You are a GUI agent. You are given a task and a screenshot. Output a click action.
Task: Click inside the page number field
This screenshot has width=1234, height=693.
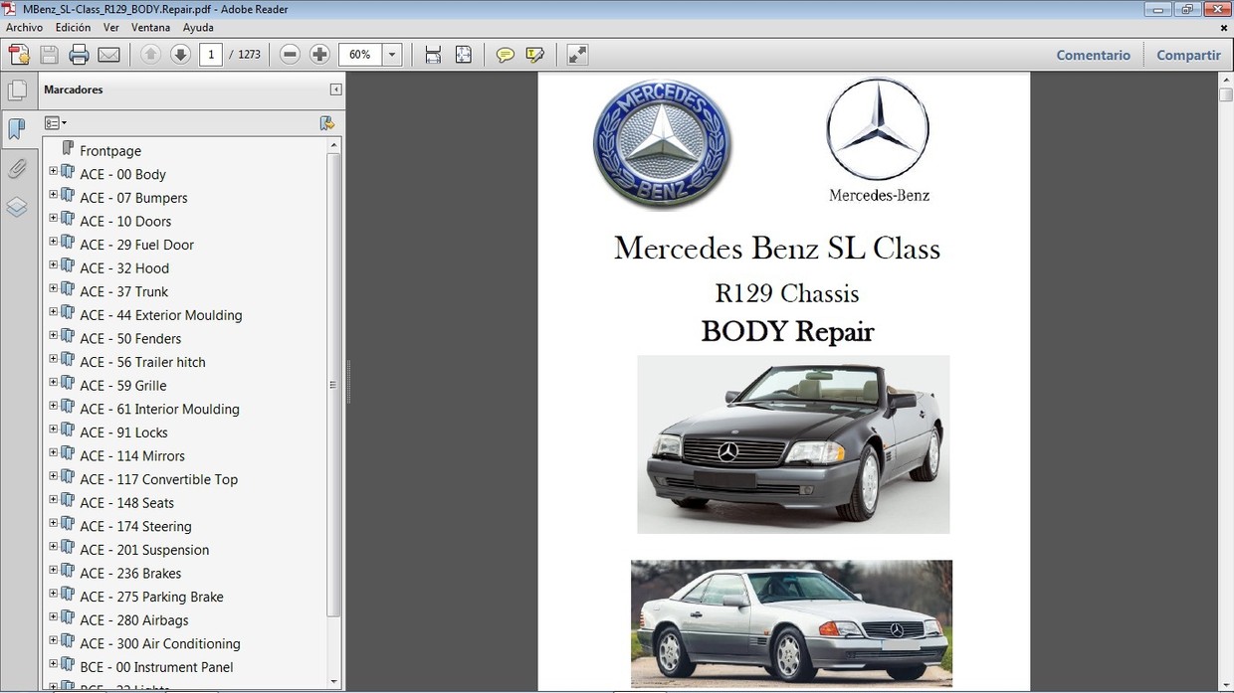[x=210, y=54]
